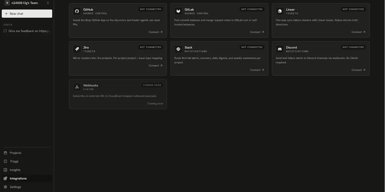This screenshot has height=192, width=385.
Task: Click the arrow icon beside Jira Connect
Action: tap(161, 66)
